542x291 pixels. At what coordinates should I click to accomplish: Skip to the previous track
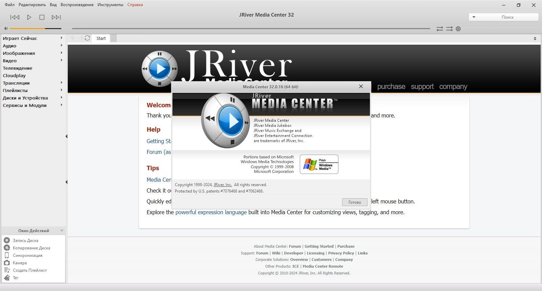(15, 17)
